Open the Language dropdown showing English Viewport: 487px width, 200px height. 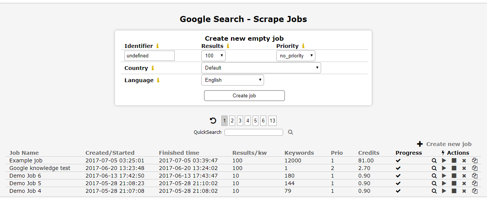coord(232,80)
